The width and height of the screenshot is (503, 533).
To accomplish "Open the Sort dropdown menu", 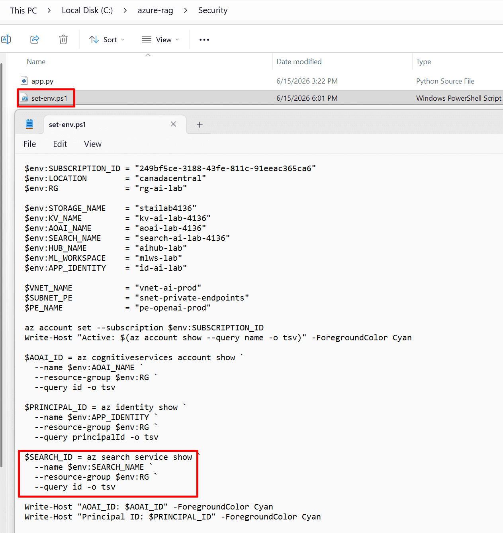I will [x=107, y=39].
